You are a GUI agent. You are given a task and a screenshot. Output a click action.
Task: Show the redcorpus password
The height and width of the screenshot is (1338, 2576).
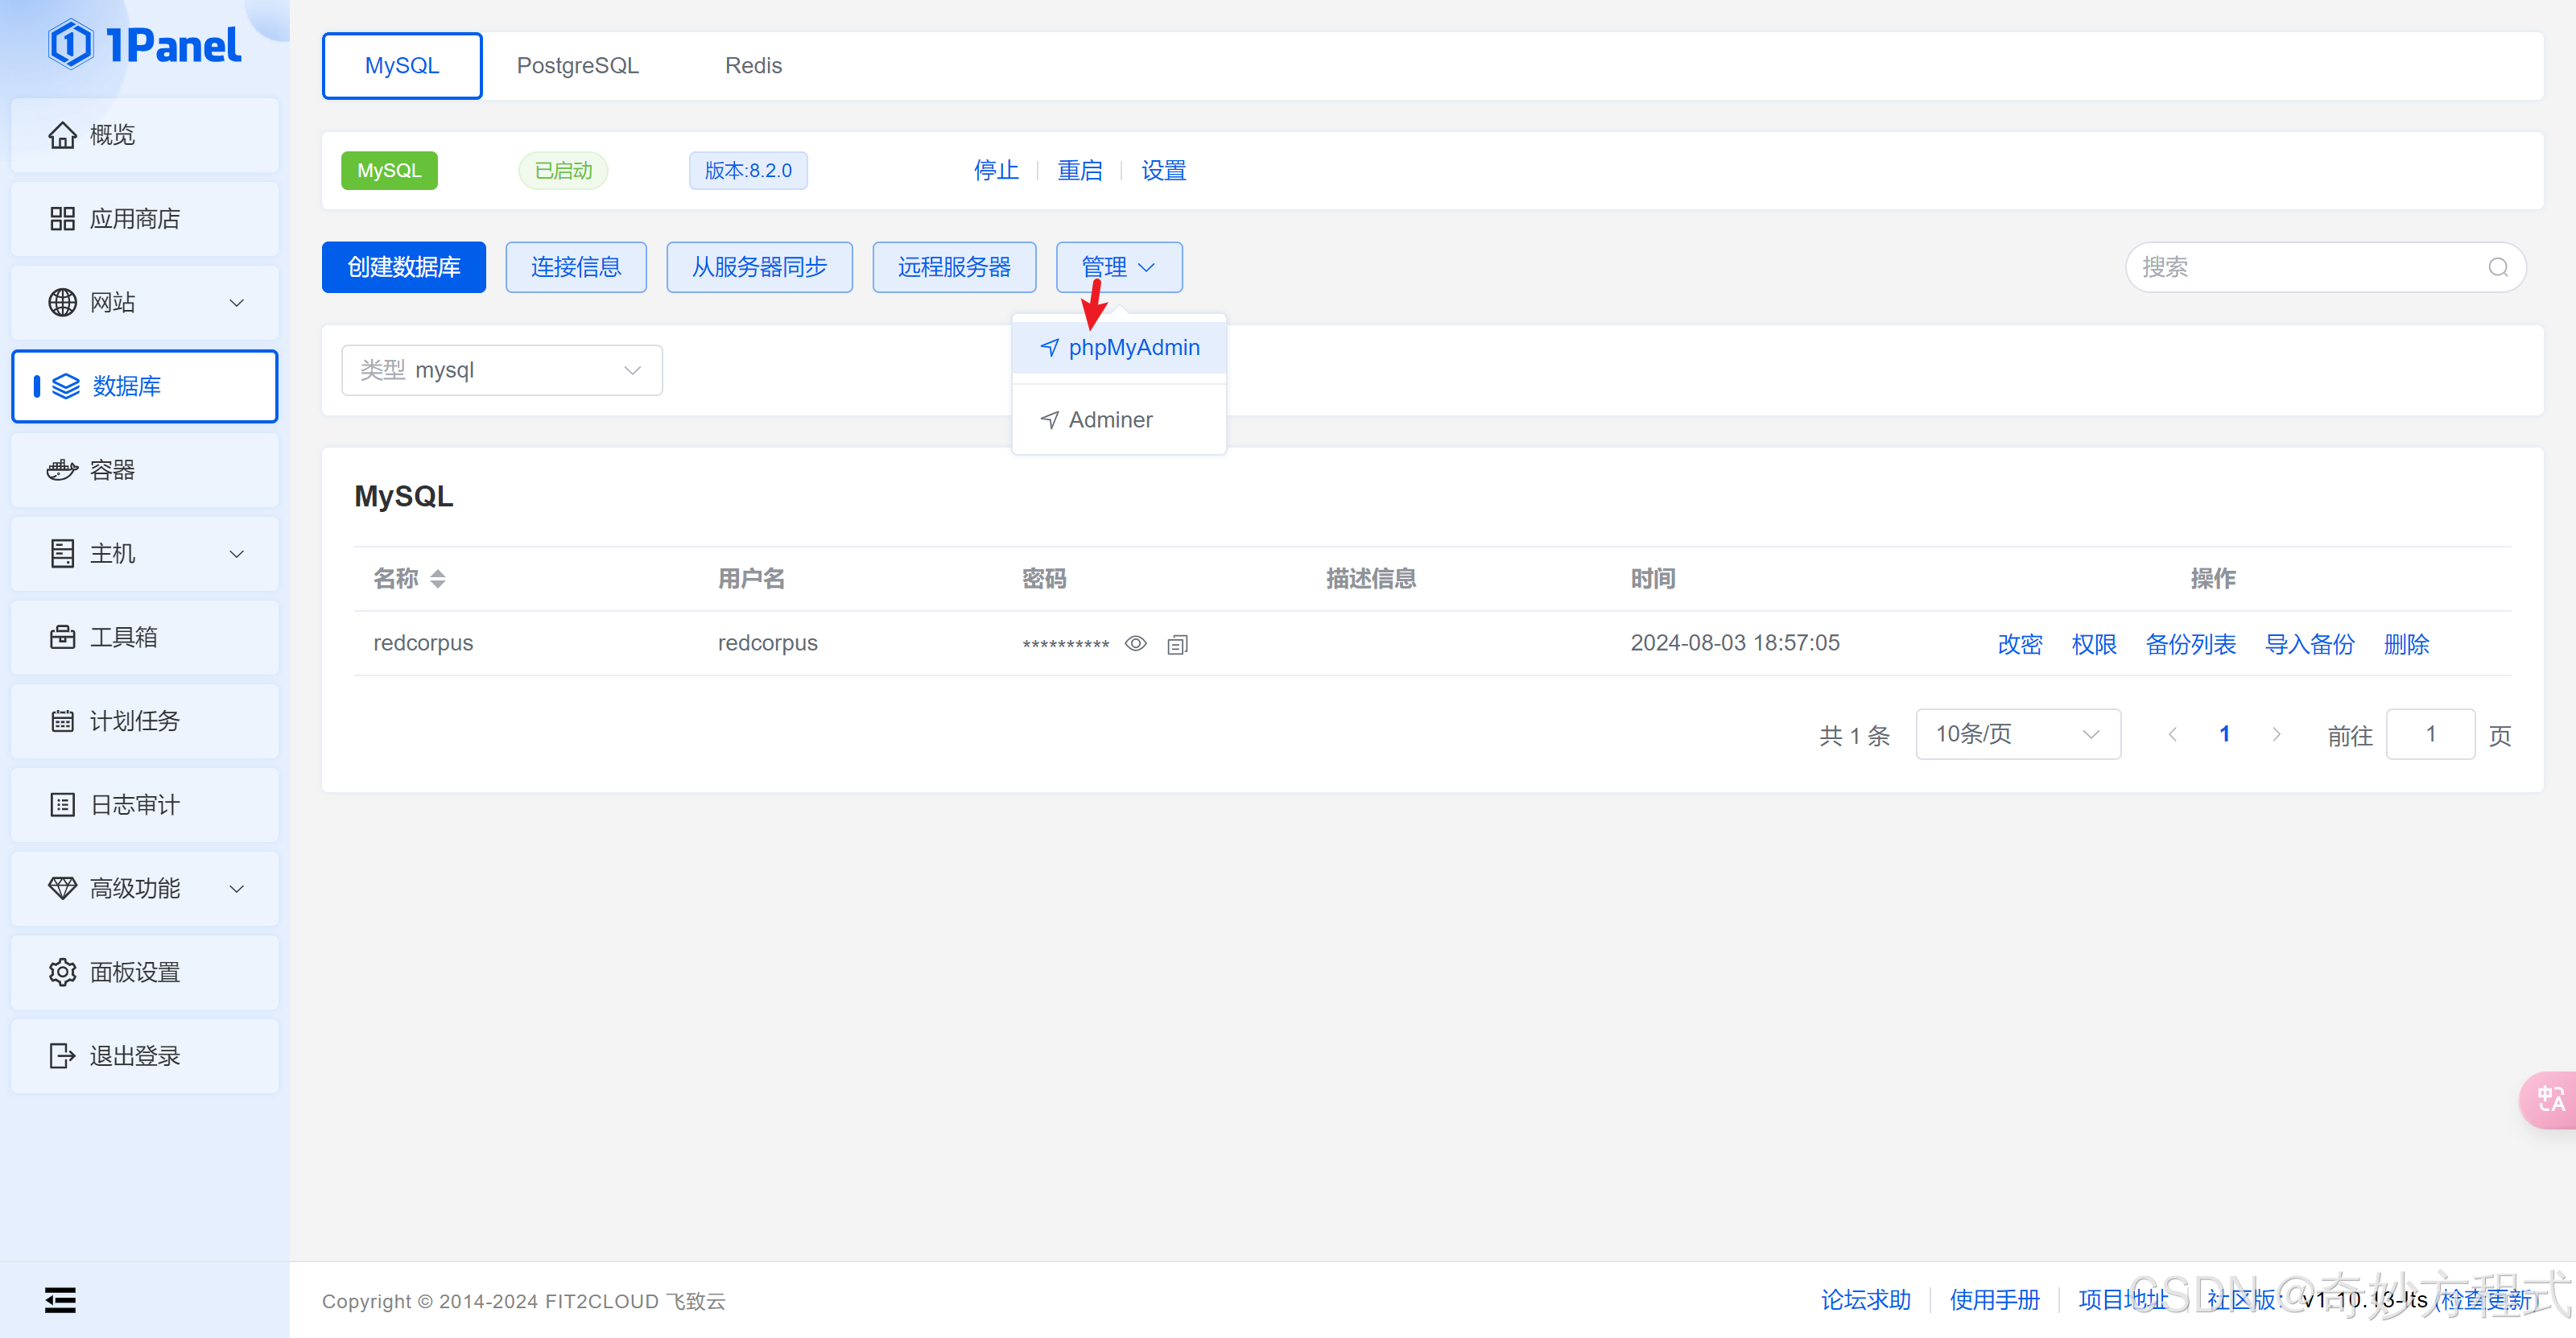point(1135,643)
